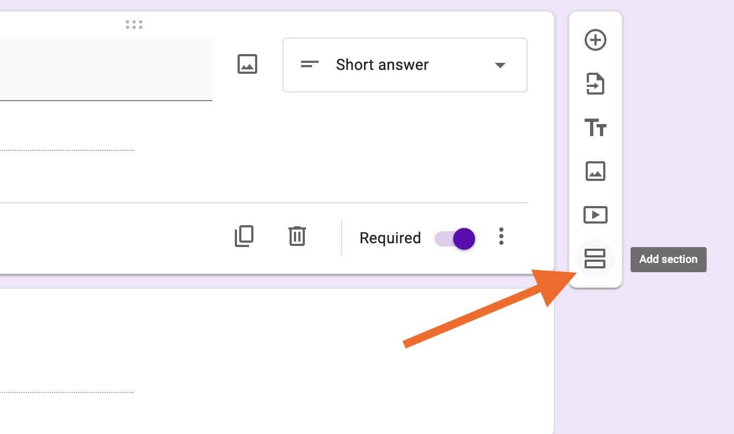Click the Add question plus icon
The image size is (734, 434).
tap(596, 40)
